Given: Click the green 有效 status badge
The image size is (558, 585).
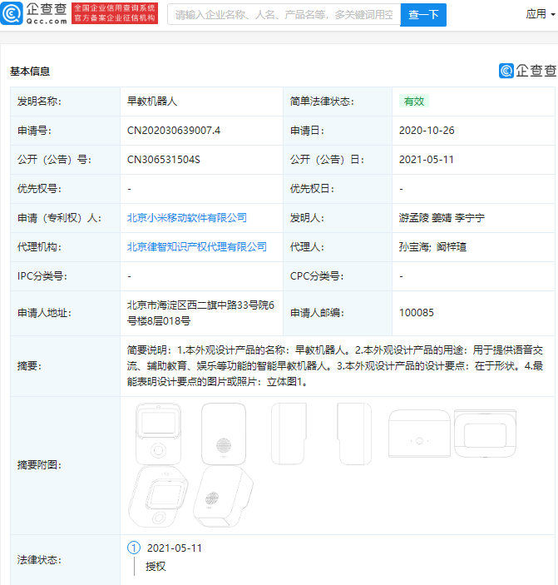Looking at the screenshot, I should (414, 101).
